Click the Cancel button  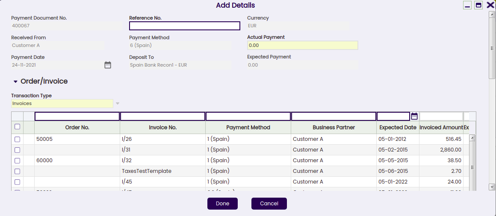click(269, 204)
